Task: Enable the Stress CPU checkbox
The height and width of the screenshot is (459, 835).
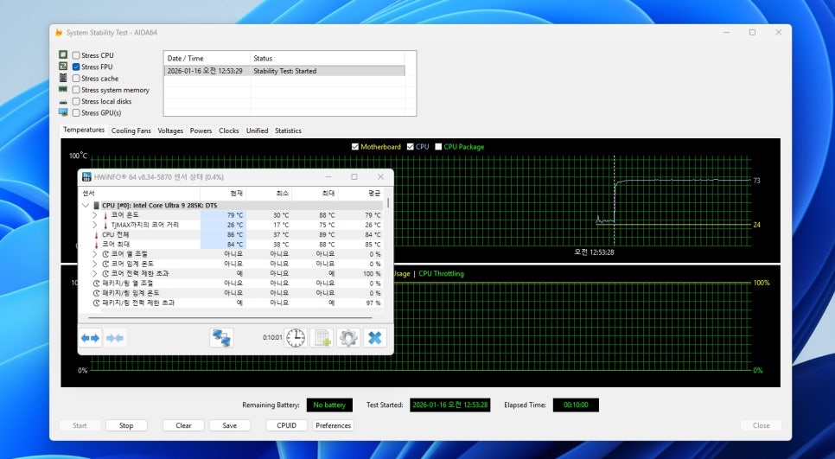Action: [x=76, y=55]
